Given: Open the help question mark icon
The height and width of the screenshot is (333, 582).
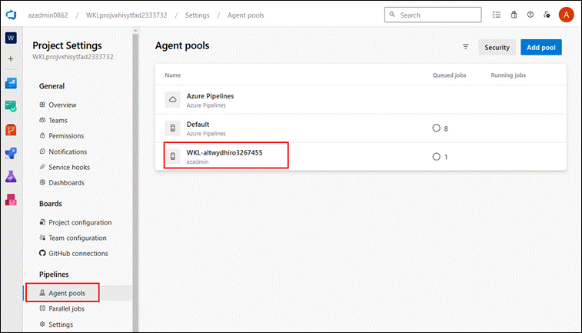Looking at the screenshot, I should (530, 15).
